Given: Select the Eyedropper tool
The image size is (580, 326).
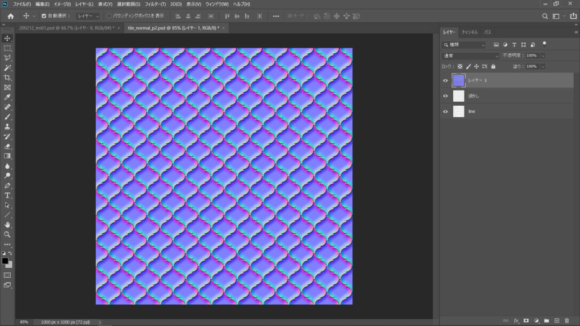Looking at the screenshot, I should (x=7, y=97).
